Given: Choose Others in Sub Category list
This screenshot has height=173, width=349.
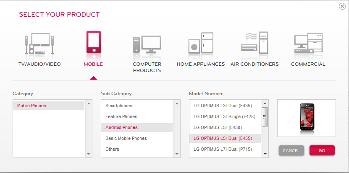Looking at the screenshot, I should click(136, 149).
